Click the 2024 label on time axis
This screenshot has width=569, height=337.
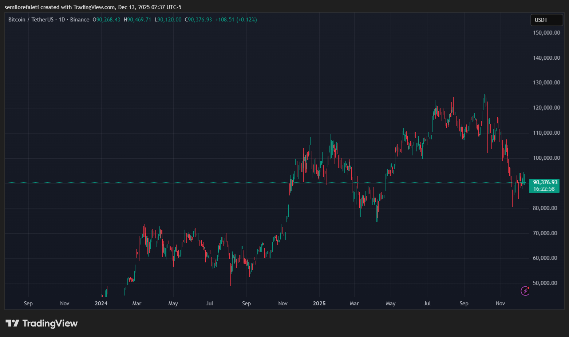(101, 304)
